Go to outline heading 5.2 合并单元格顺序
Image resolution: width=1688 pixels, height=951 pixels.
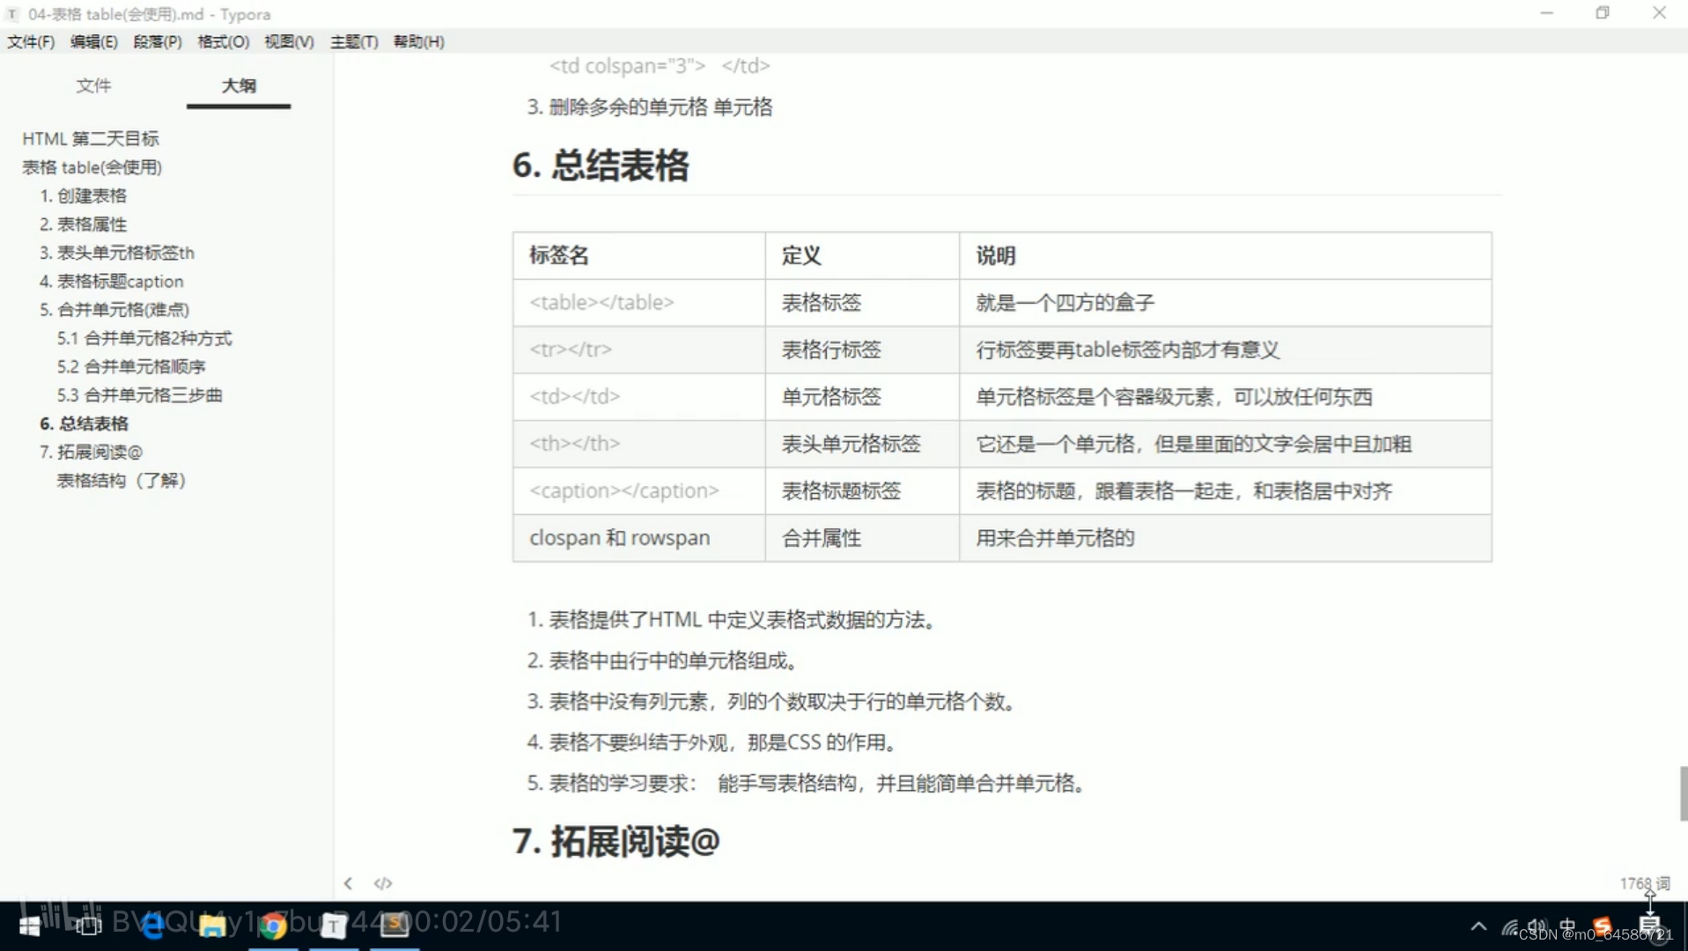[131, 366]
